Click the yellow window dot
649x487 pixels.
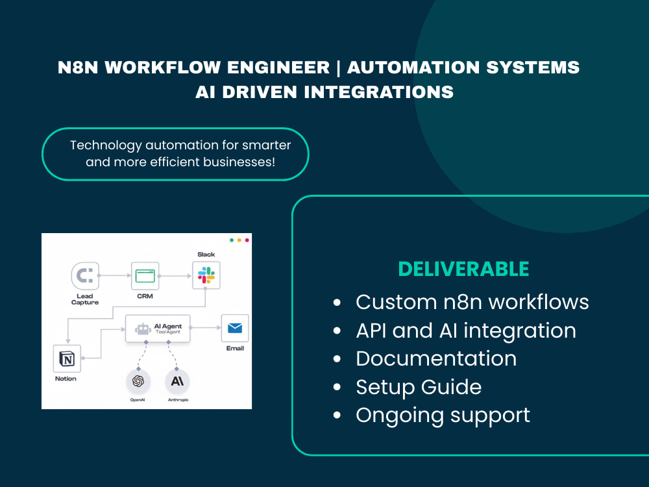click(x=239, y=240)
